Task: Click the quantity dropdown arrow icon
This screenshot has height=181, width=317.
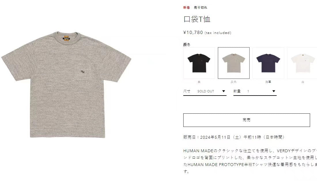Action: coord(273,91)
